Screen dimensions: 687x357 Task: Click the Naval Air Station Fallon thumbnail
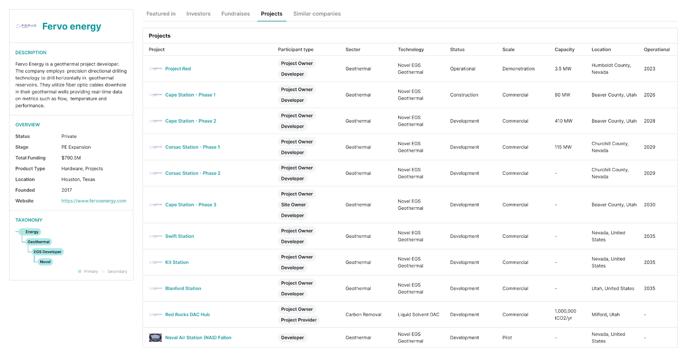click(x=155, y=338)
